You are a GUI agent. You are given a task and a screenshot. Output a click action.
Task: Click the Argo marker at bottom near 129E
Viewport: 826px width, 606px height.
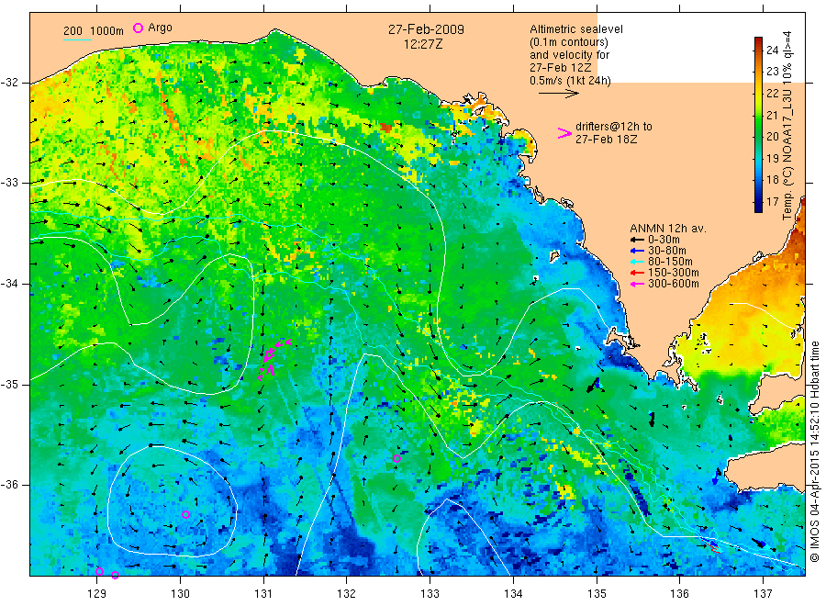pyautogui.click(x=99, y=571)
